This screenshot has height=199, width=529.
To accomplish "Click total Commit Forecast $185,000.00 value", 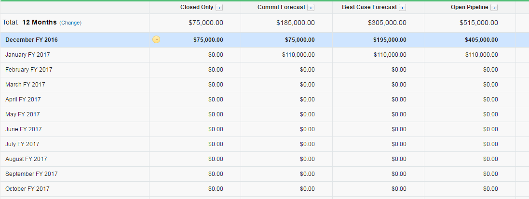I will (296, 23).
